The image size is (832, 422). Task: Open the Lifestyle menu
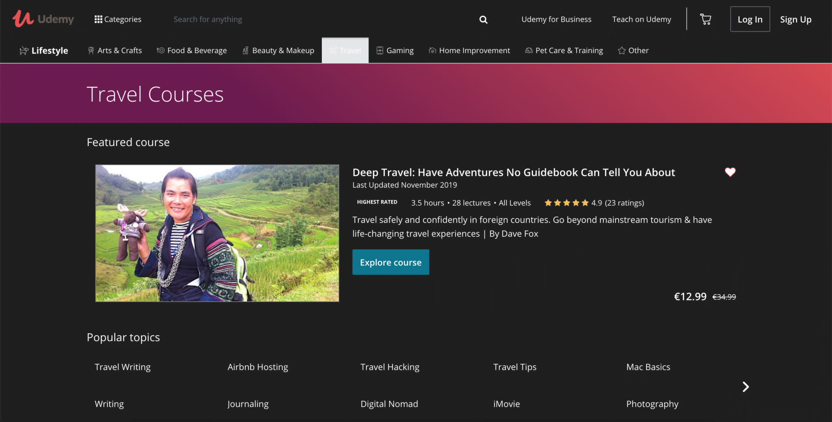pyautogui.click(x=43, y=50)
